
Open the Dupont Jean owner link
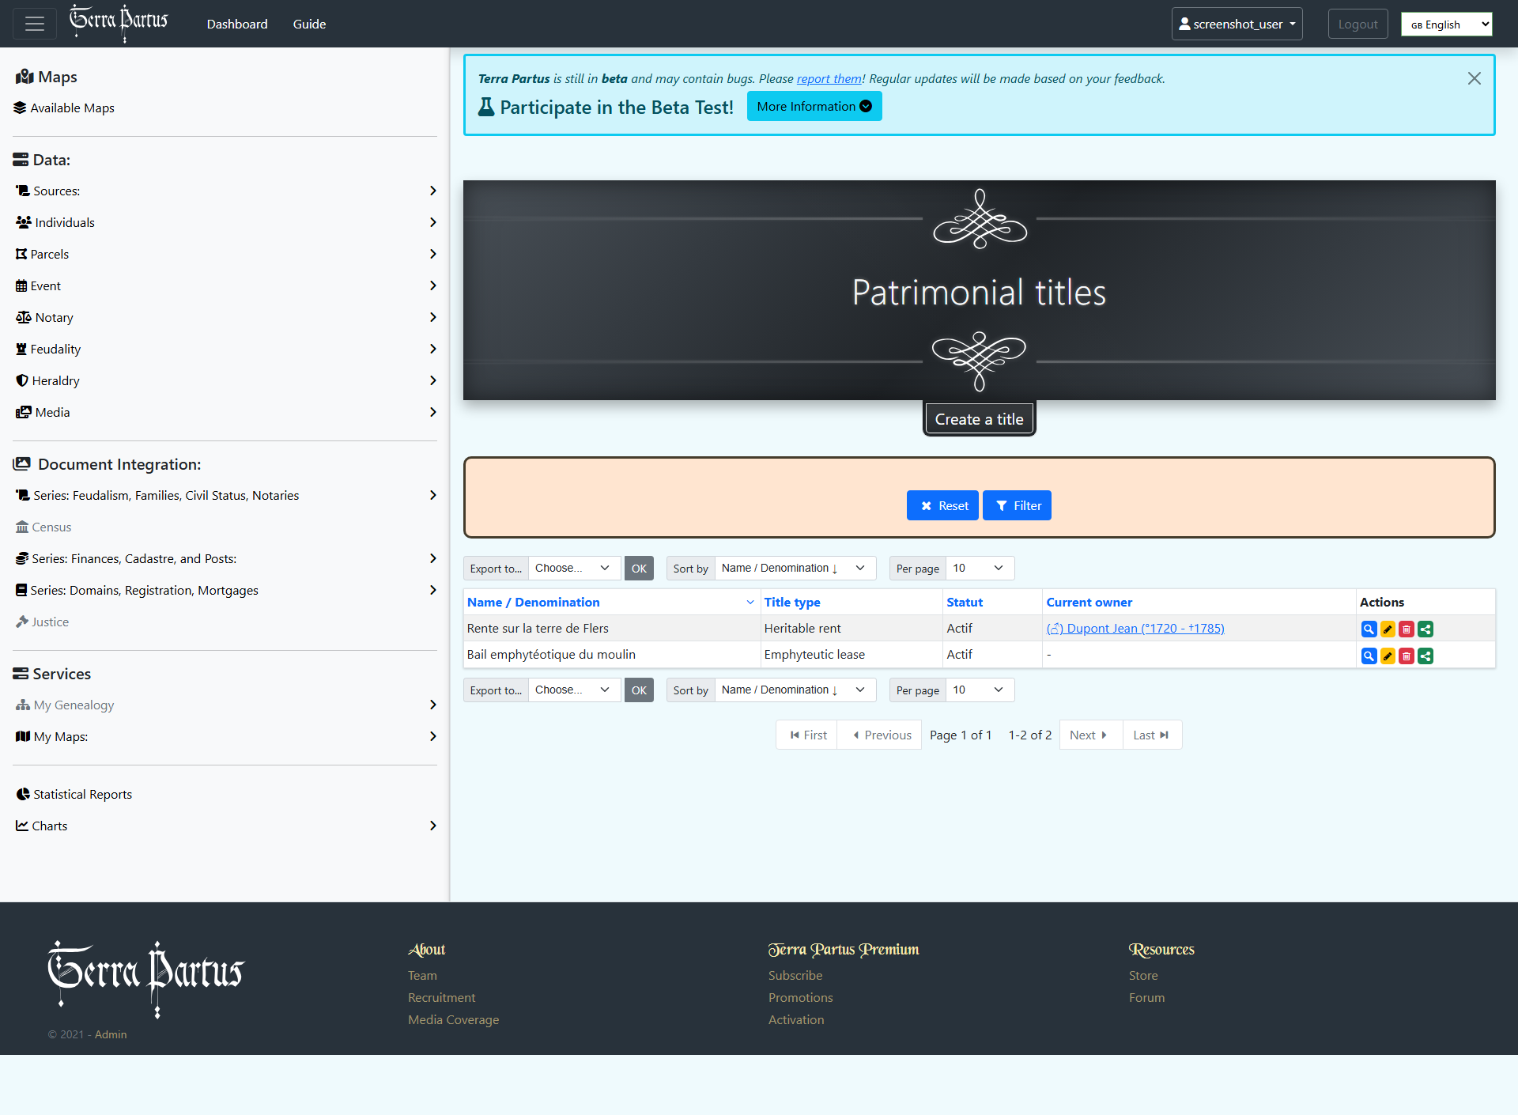pyautogui.click(x=1135, y=628)
